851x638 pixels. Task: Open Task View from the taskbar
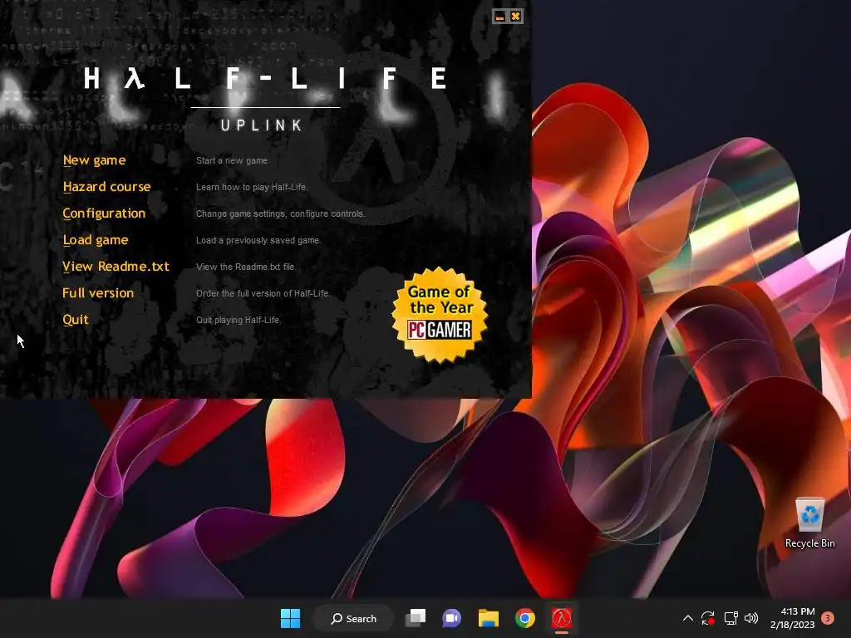click(416, 618)
